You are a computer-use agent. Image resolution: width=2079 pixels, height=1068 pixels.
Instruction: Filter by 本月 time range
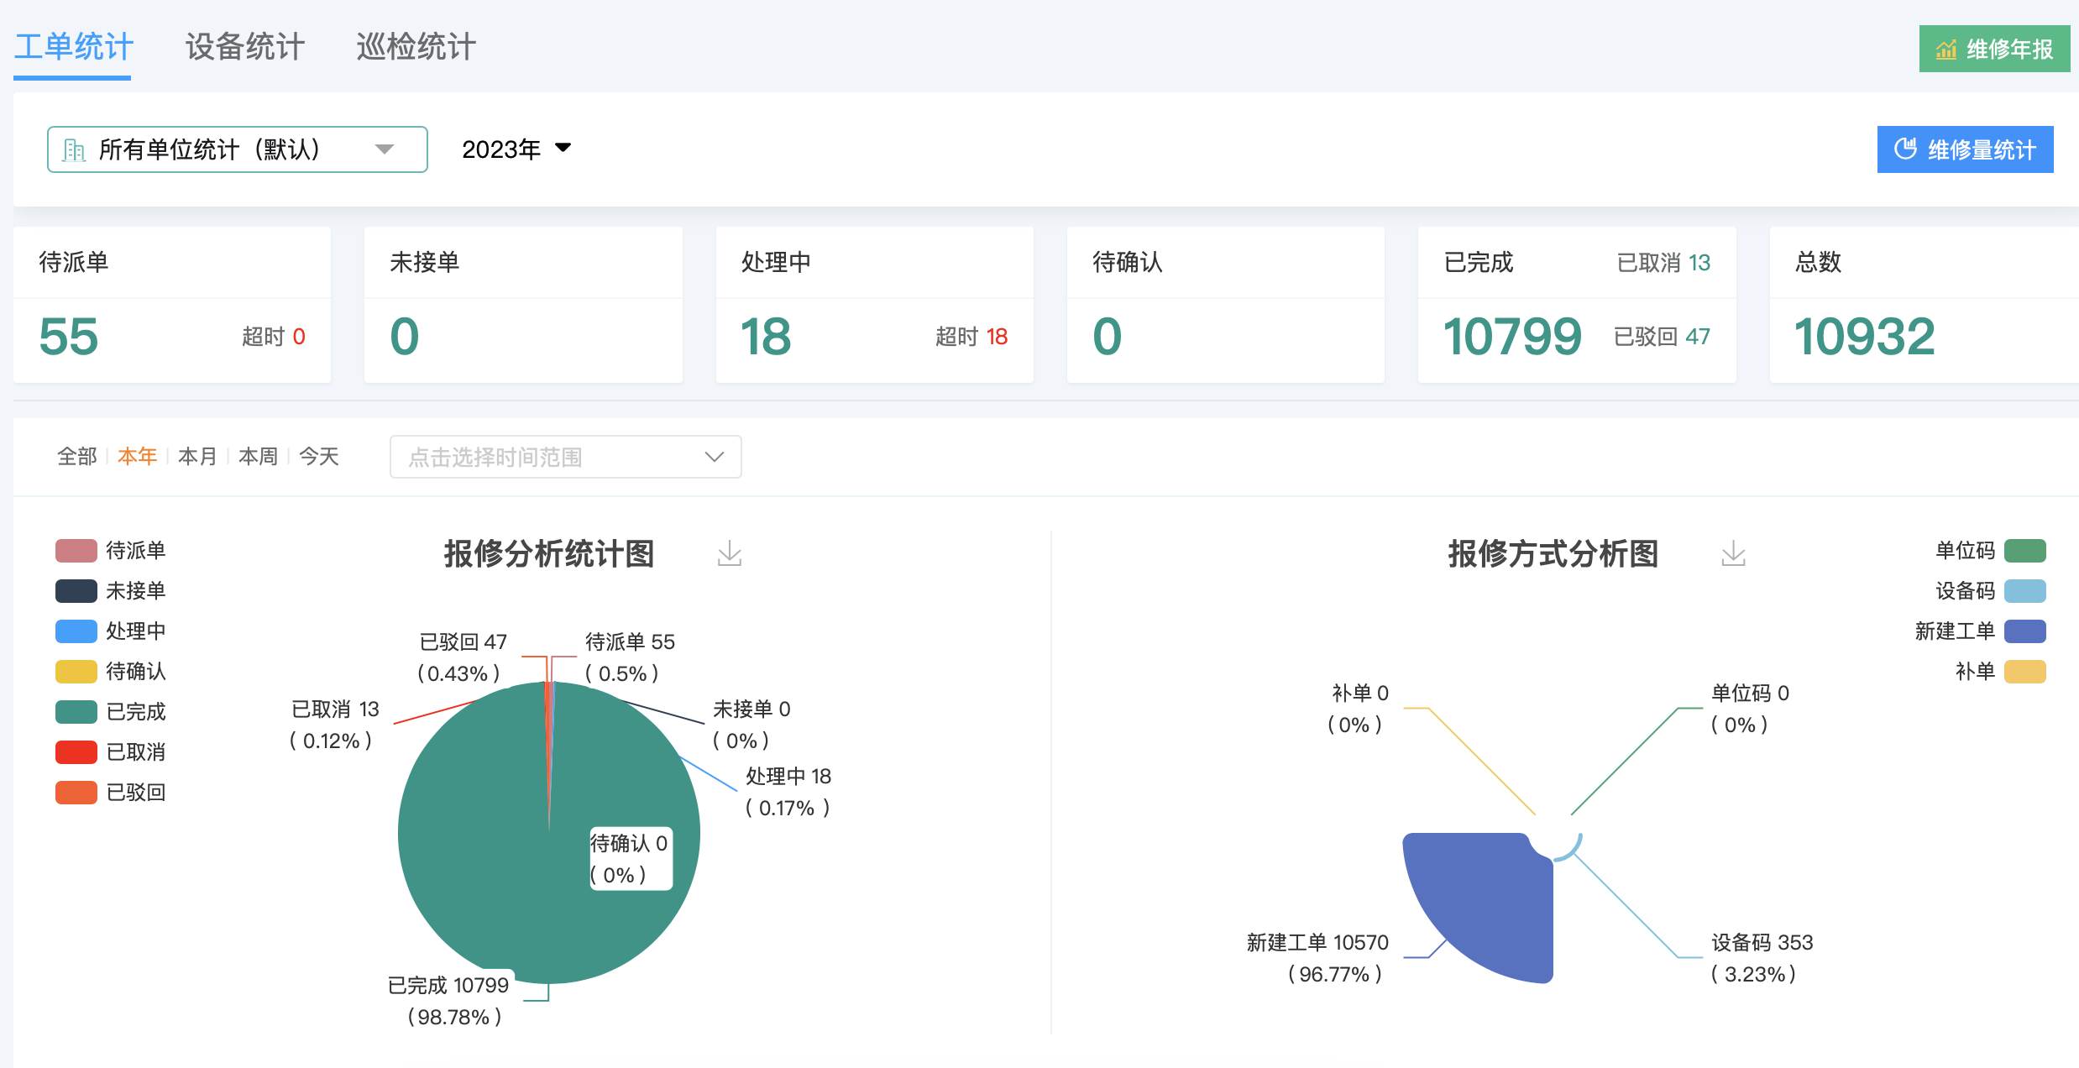197,457
